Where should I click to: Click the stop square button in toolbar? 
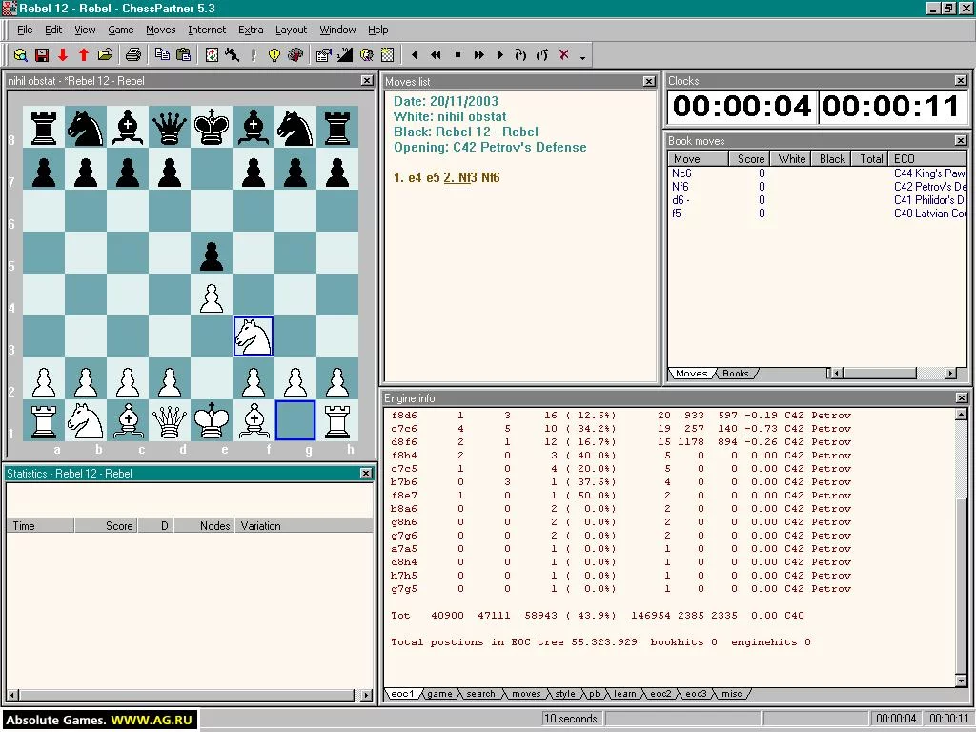click(x=457, y=55)
